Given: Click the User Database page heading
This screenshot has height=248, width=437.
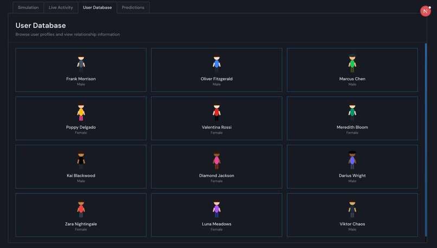Looking at the screenshot, I should point(41,26).
